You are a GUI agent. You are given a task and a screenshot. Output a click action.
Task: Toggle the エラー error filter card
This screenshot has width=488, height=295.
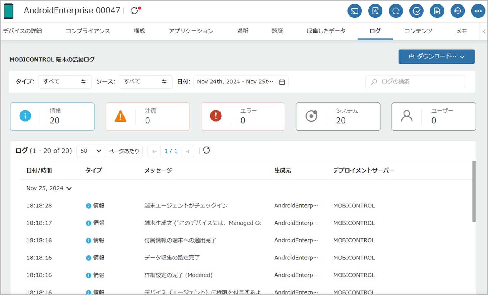coord(243,117)
